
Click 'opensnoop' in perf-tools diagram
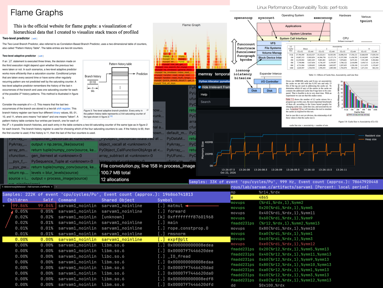(x=243, y=18)
